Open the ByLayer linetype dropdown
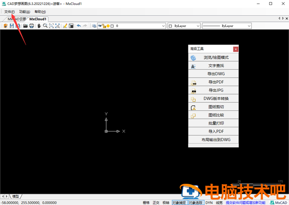Viewport: 289px width, 205px height. click(x=249, y=26)
